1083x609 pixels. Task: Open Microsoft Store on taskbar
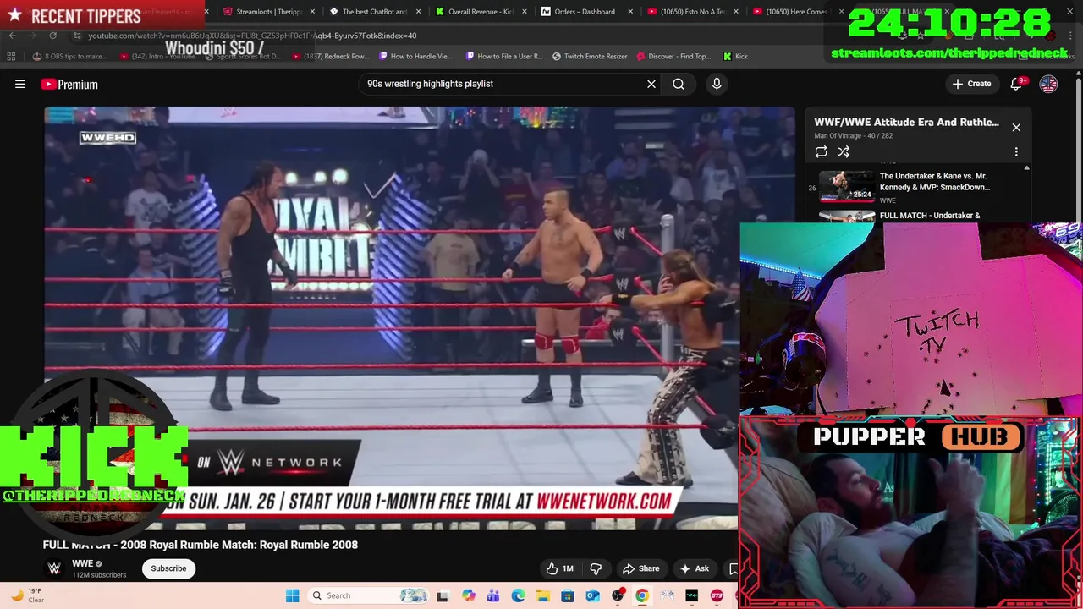[568, 595]
